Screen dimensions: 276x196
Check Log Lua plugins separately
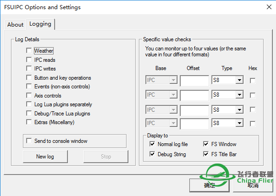[x=29, y=104]
